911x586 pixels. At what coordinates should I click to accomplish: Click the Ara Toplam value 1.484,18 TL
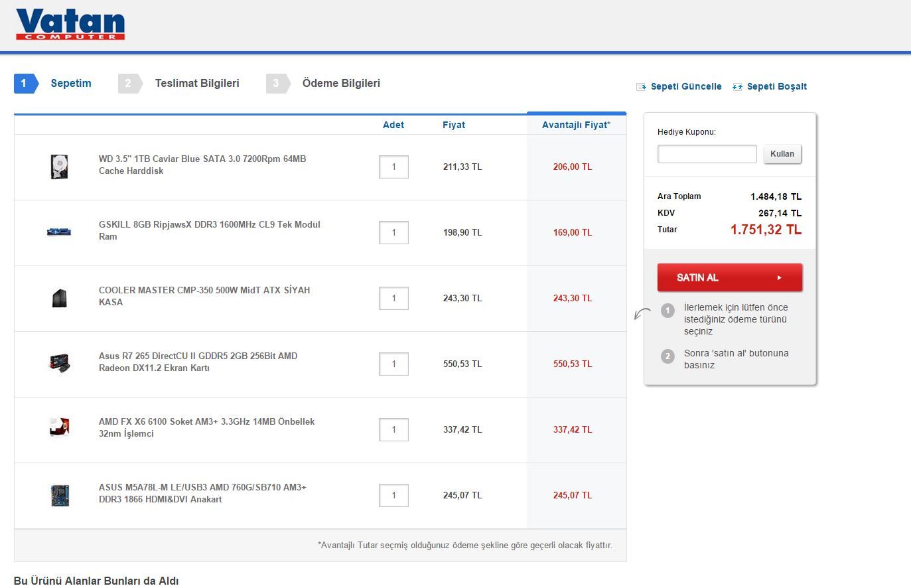776,196
